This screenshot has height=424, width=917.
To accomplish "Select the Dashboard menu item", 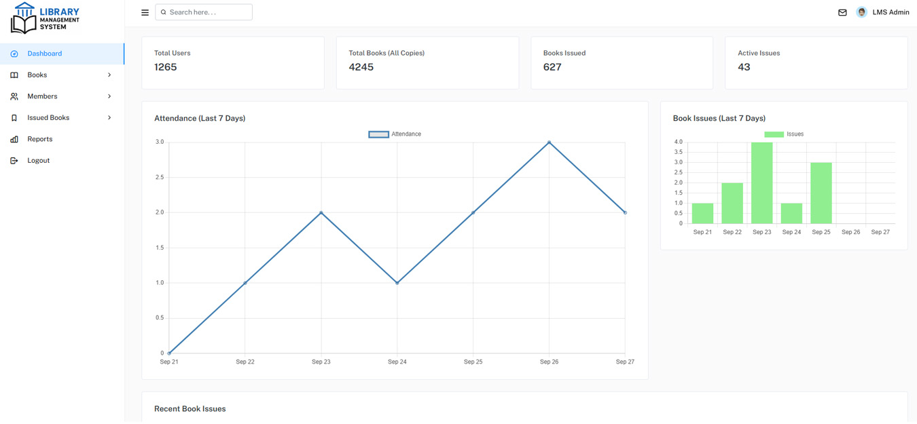I will (45, 54).
